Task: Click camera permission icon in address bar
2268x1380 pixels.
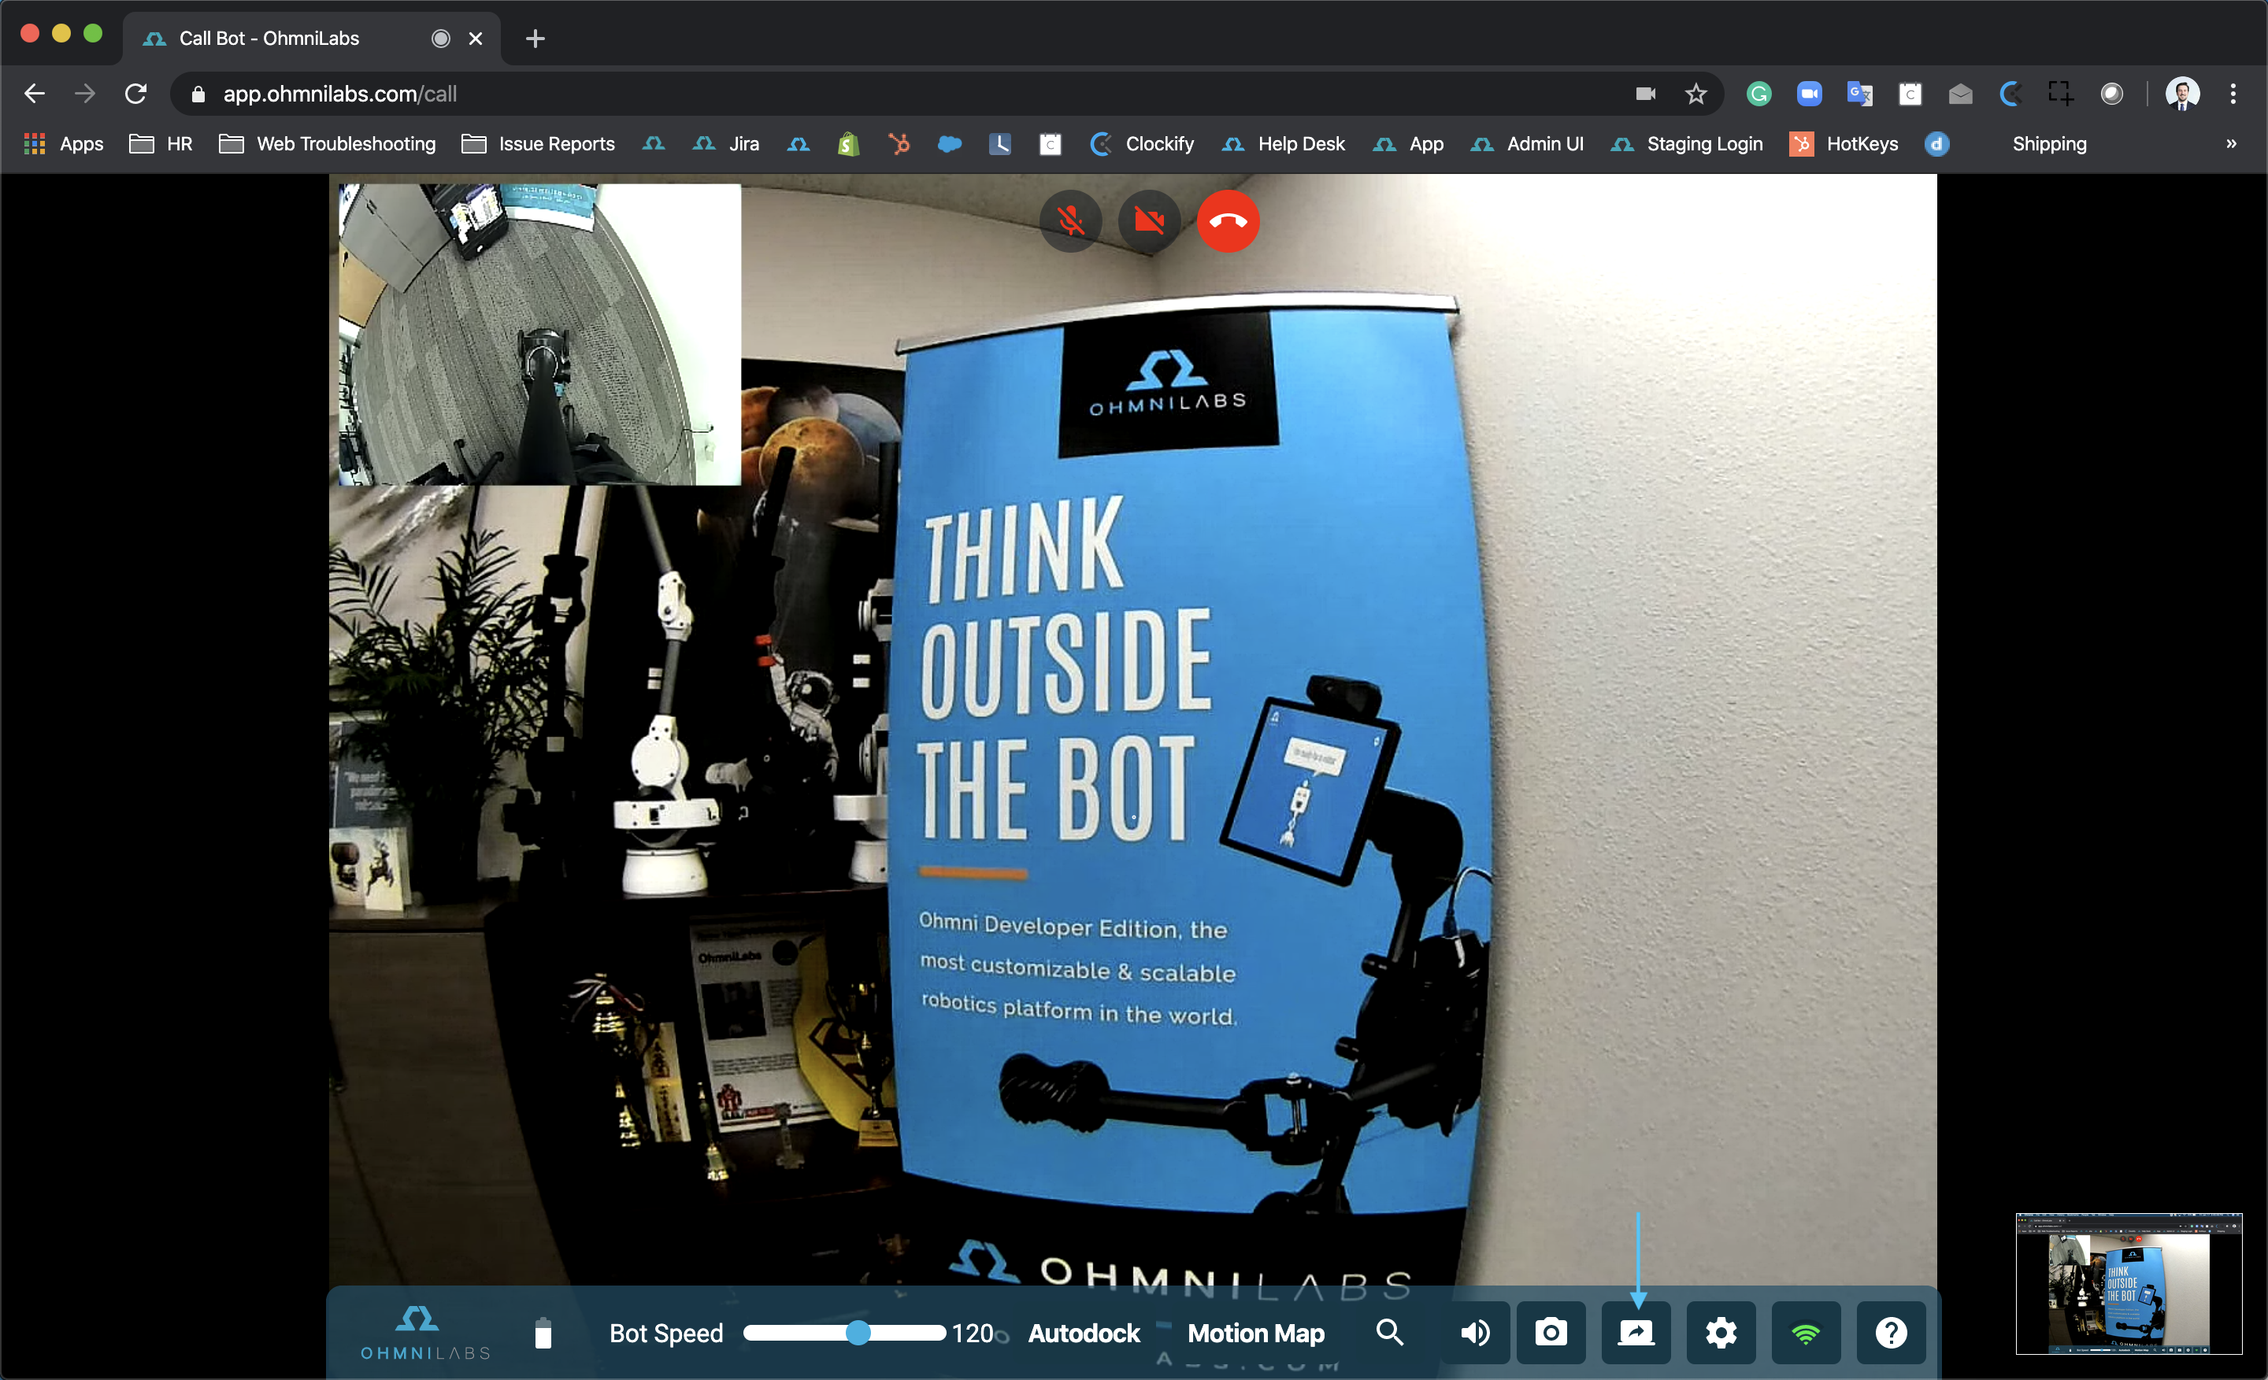Action: click(x=1646, y=94)
